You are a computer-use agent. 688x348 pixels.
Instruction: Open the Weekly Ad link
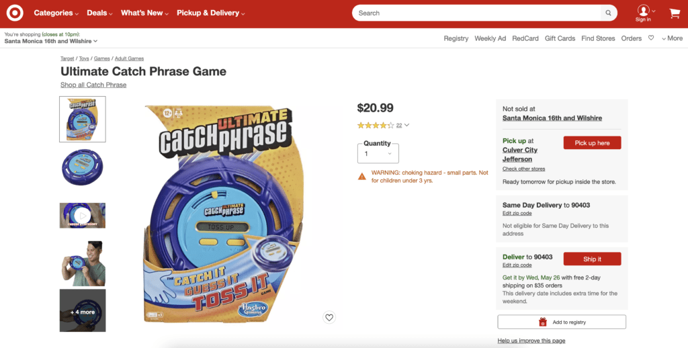(x=490, y=38)
